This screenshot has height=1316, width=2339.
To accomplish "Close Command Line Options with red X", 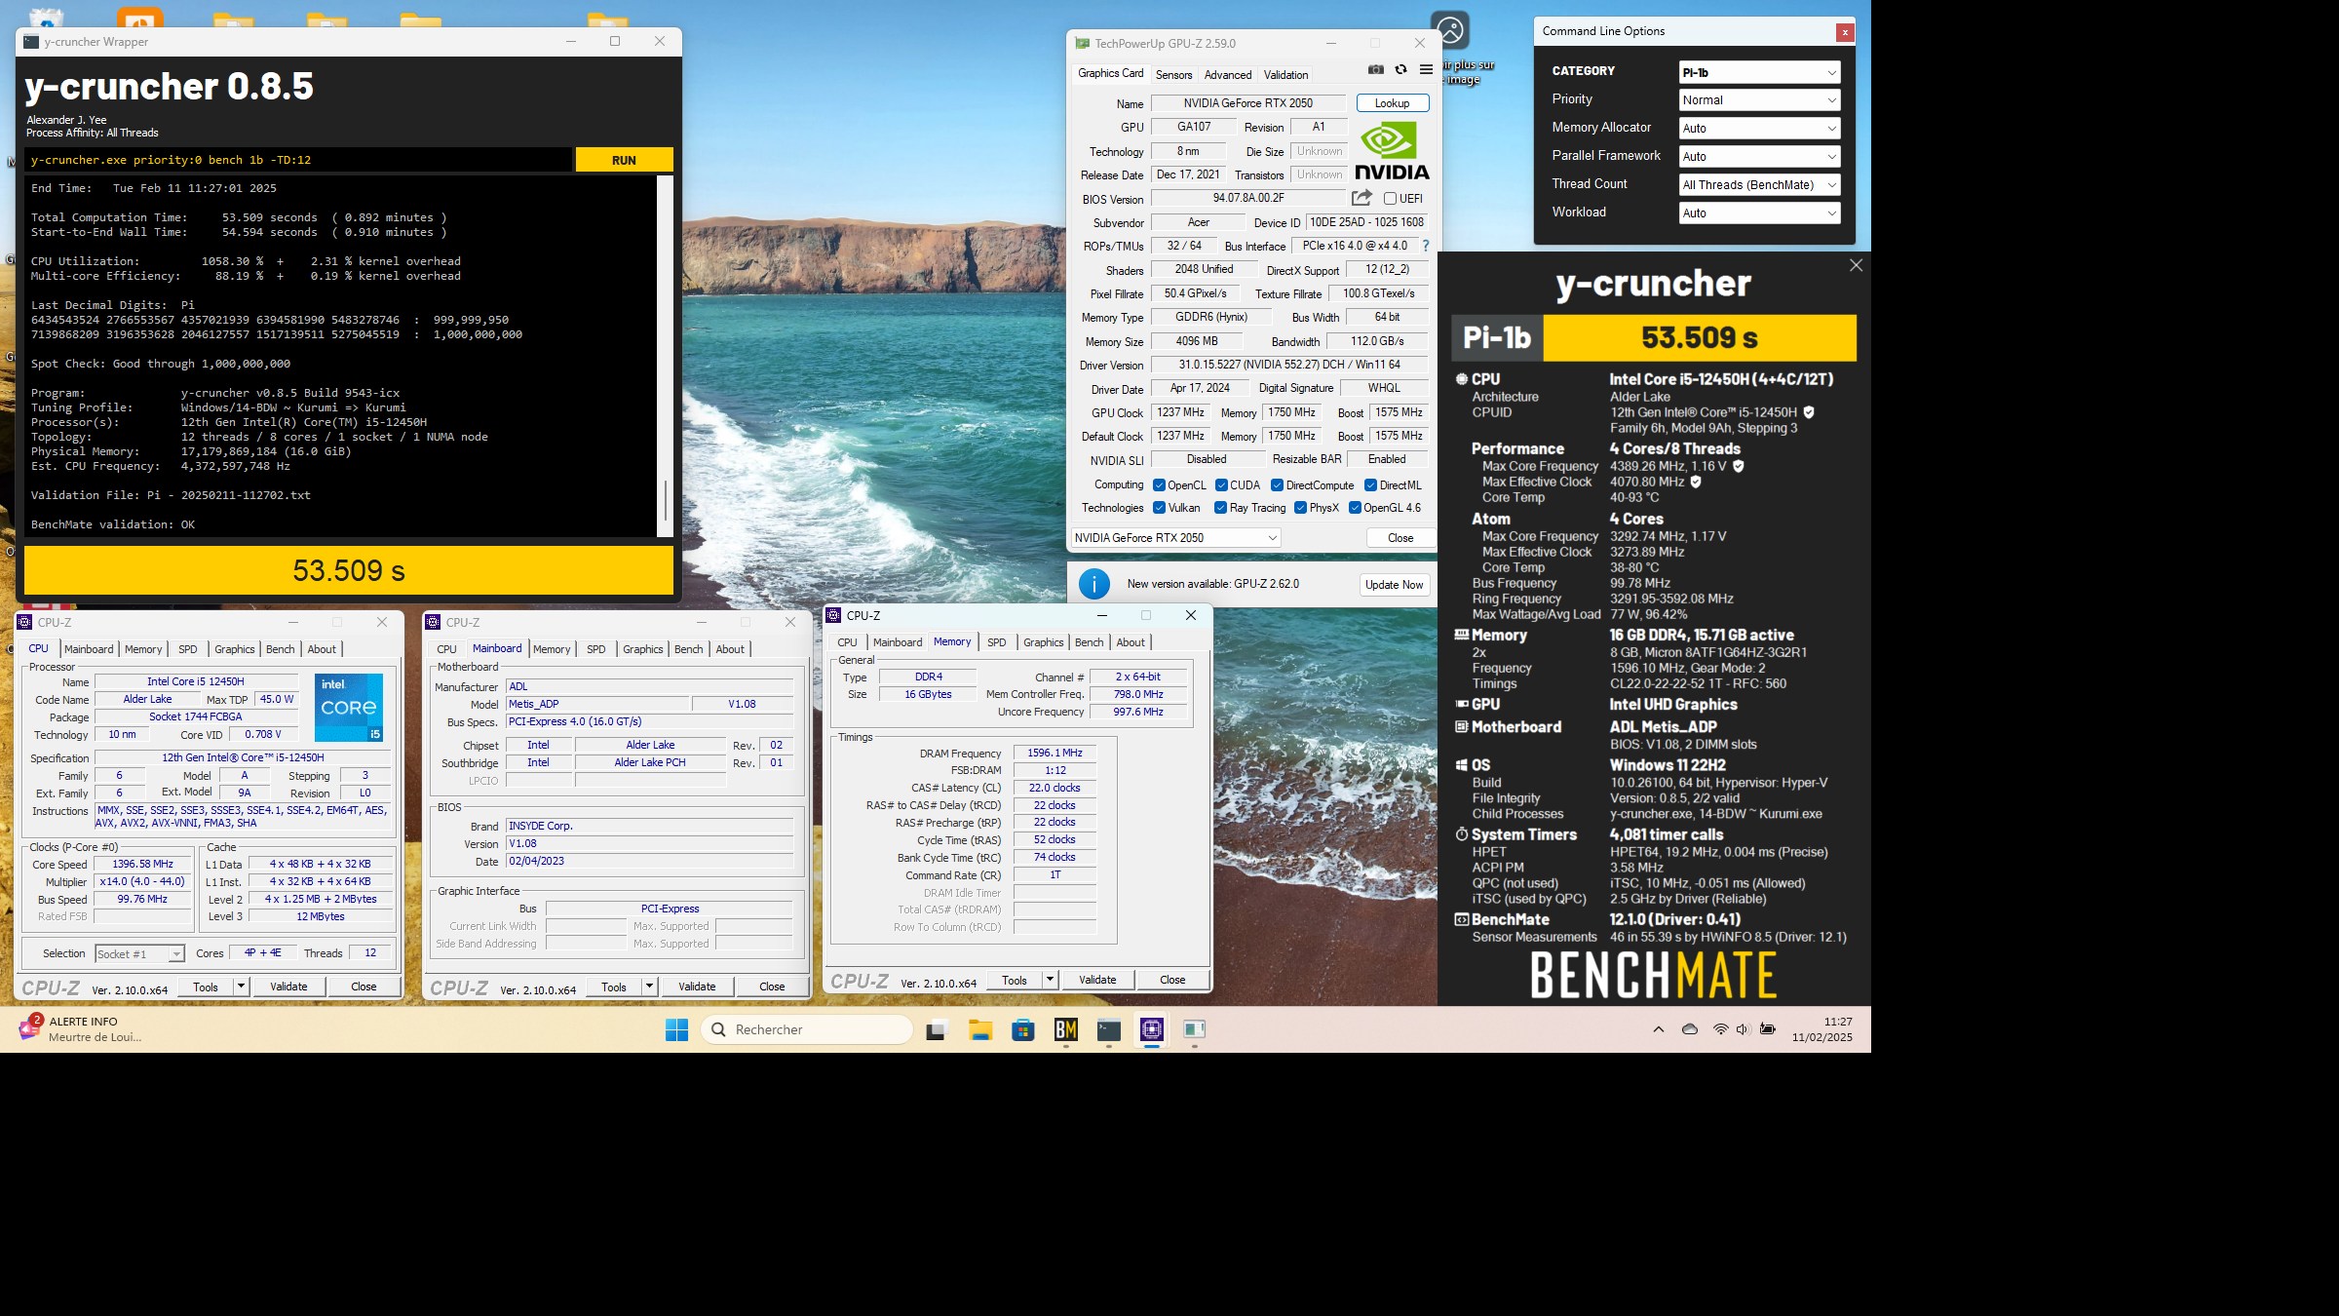I will click(x=1844, y=32).
